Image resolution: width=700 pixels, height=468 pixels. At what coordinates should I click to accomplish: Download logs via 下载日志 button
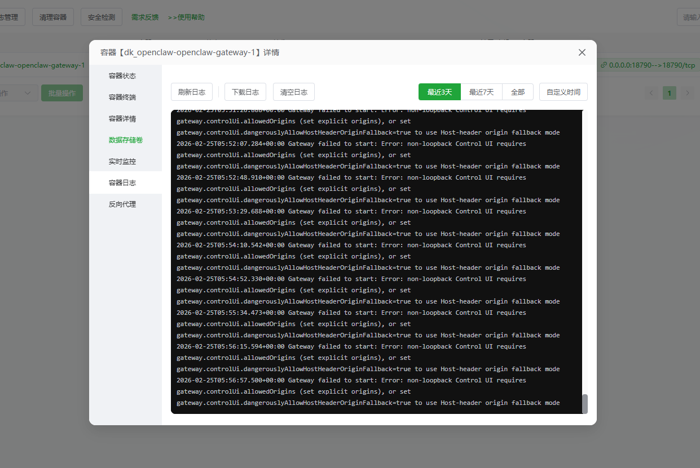[x=245, y=92]
